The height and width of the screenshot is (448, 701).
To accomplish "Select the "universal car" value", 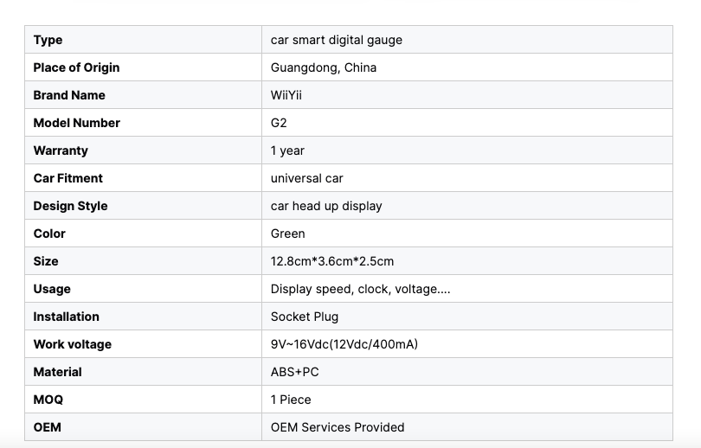I will coord(306,178).
